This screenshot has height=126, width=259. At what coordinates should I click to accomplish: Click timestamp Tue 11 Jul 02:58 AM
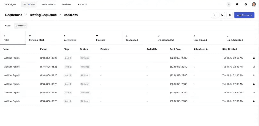click(x=233, y=58)
